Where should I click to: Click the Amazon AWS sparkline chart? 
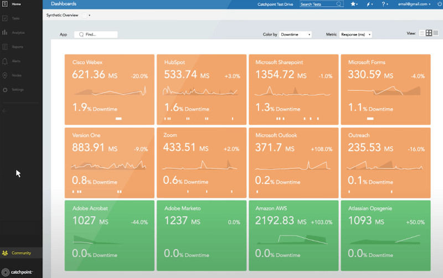292,239
